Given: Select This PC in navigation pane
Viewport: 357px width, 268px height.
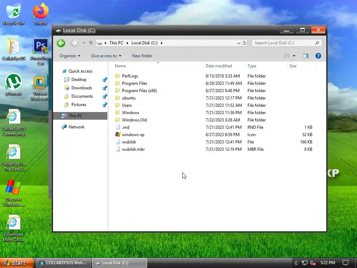Looking at the screenshot, I should tap(80, 116).
